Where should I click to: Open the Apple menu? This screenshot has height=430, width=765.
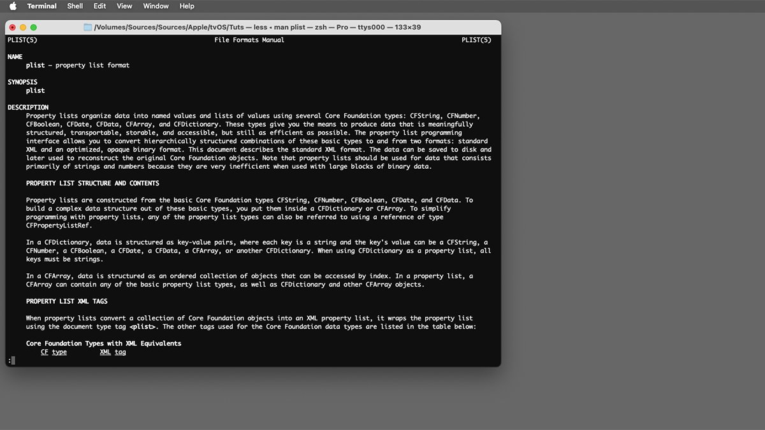coord(13,6)
